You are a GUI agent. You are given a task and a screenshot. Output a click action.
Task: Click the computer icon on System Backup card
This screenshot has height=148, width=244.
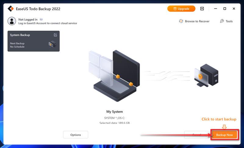pos(52,44)
